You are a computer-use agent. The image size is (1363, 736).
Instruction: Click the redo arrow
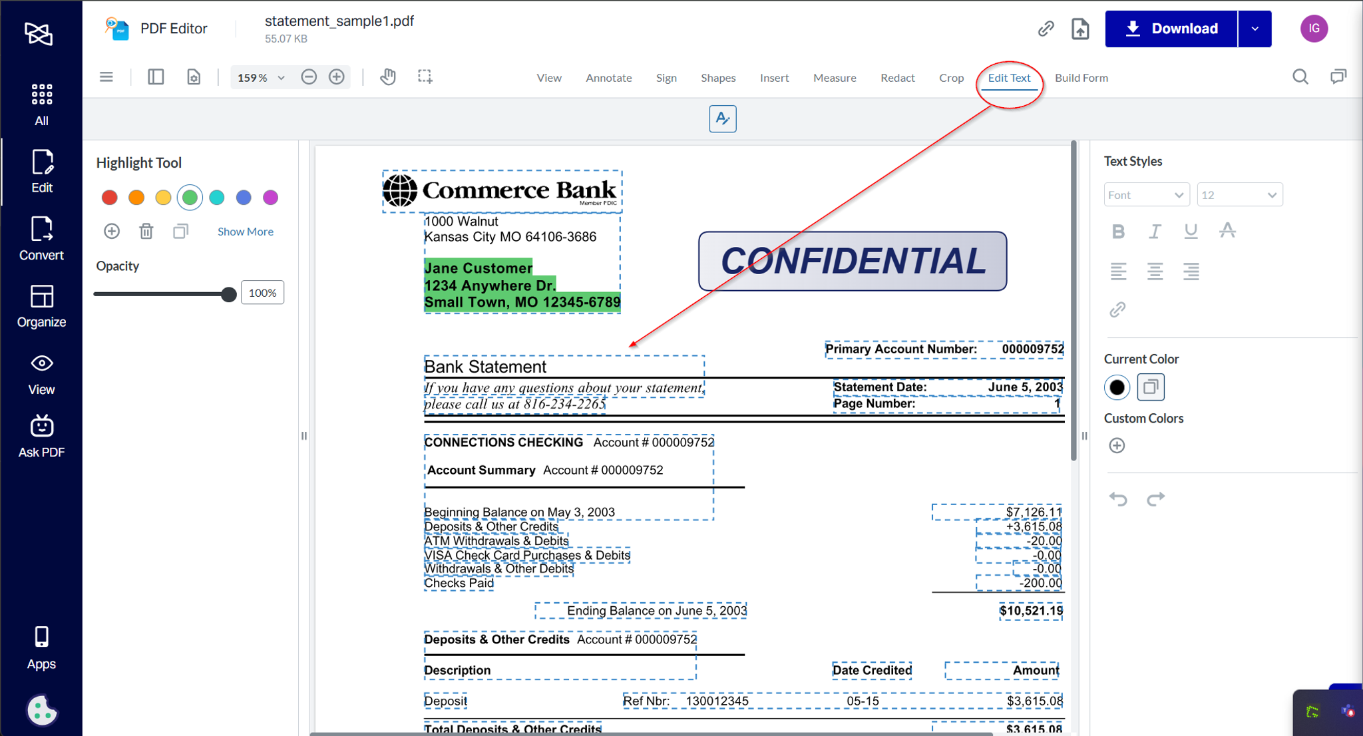tap(1156, 498)
